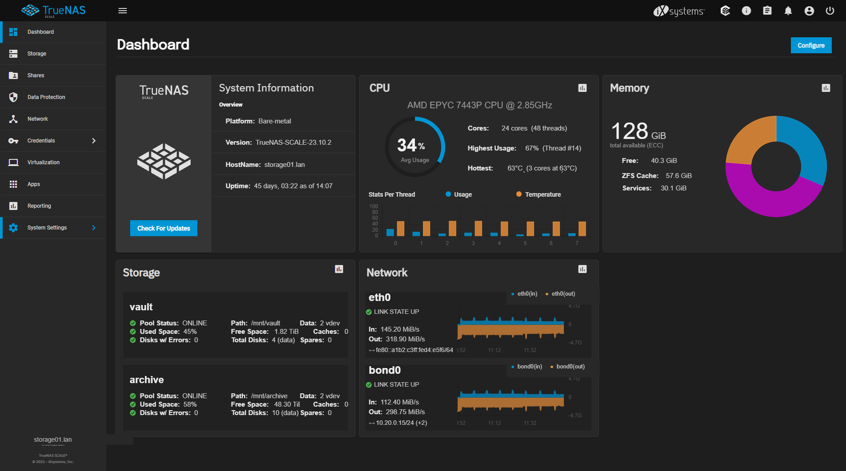Go to Data Protection in the sidebar
Viewport: 846px width, 471px height.
click(53, 97)
